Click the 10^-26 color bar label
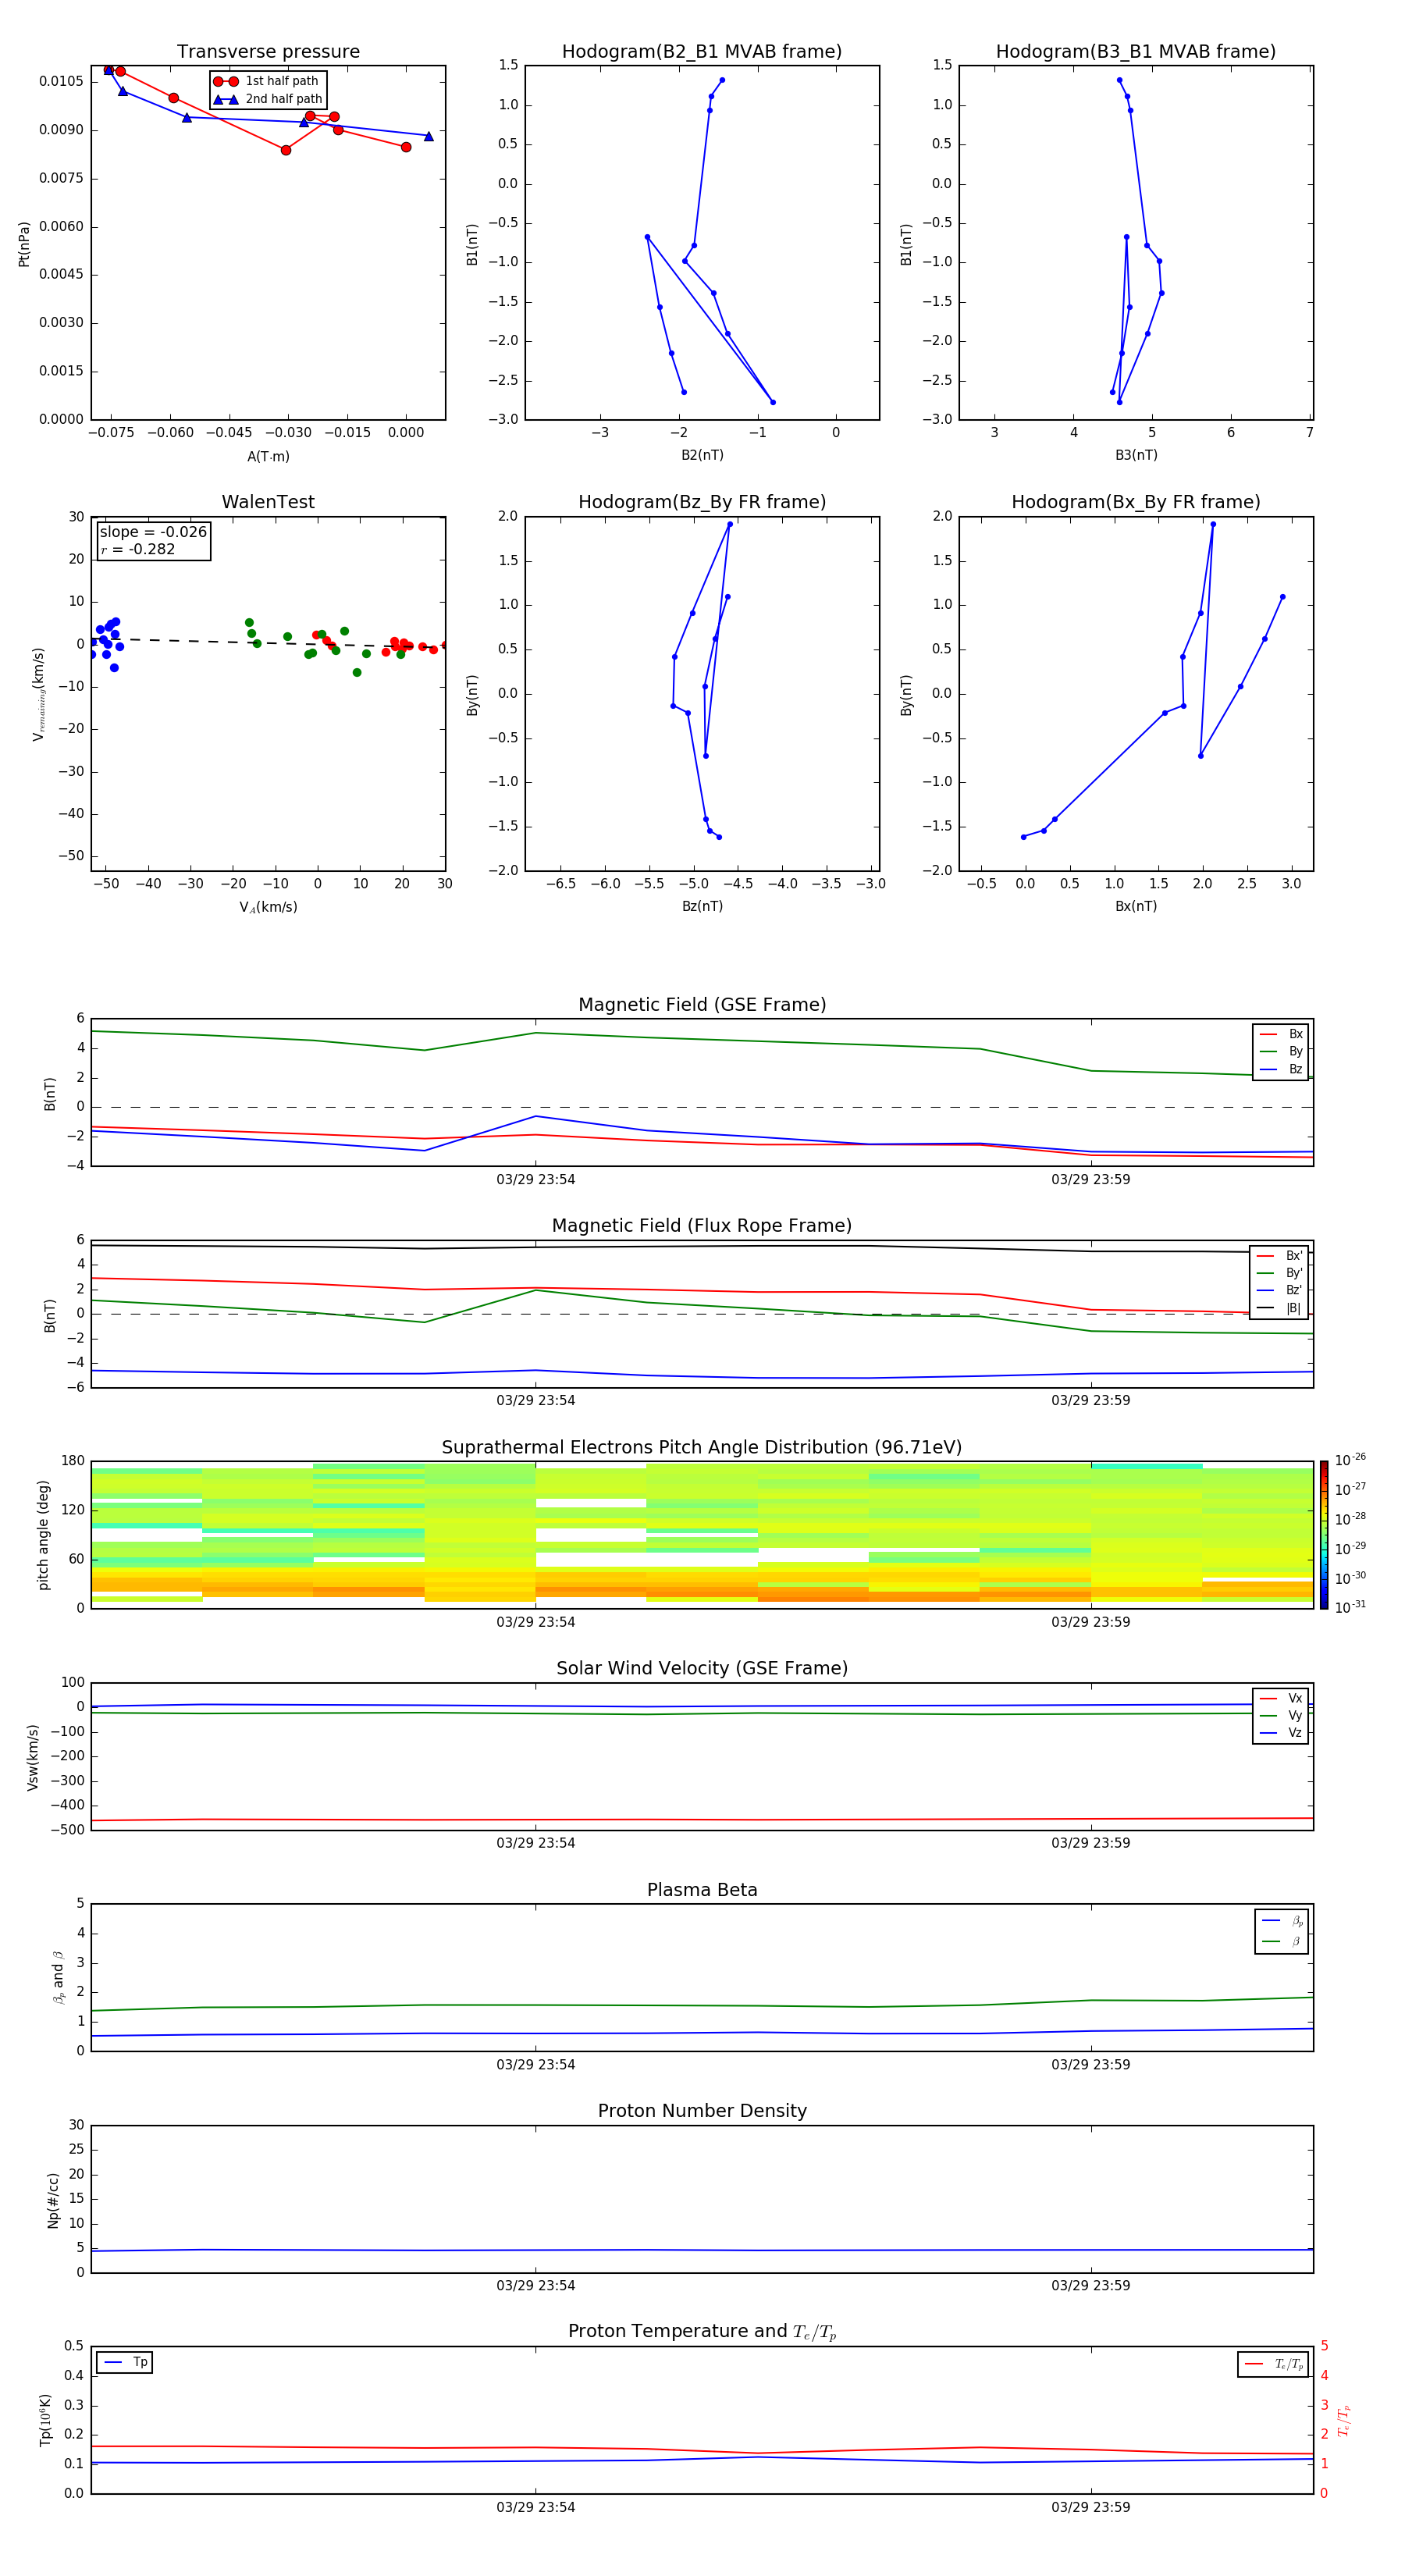 click(x=1350, y=1460)
